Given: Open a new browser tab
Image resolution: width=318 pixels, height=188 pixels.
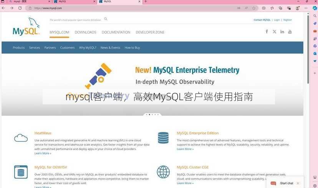Looking at the screenshot, I should click(x=146, y=2).
